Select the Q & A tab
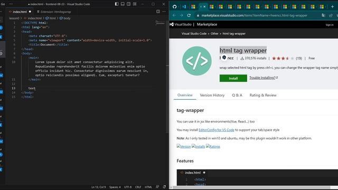The image size is (338, 190). (237, 95)
